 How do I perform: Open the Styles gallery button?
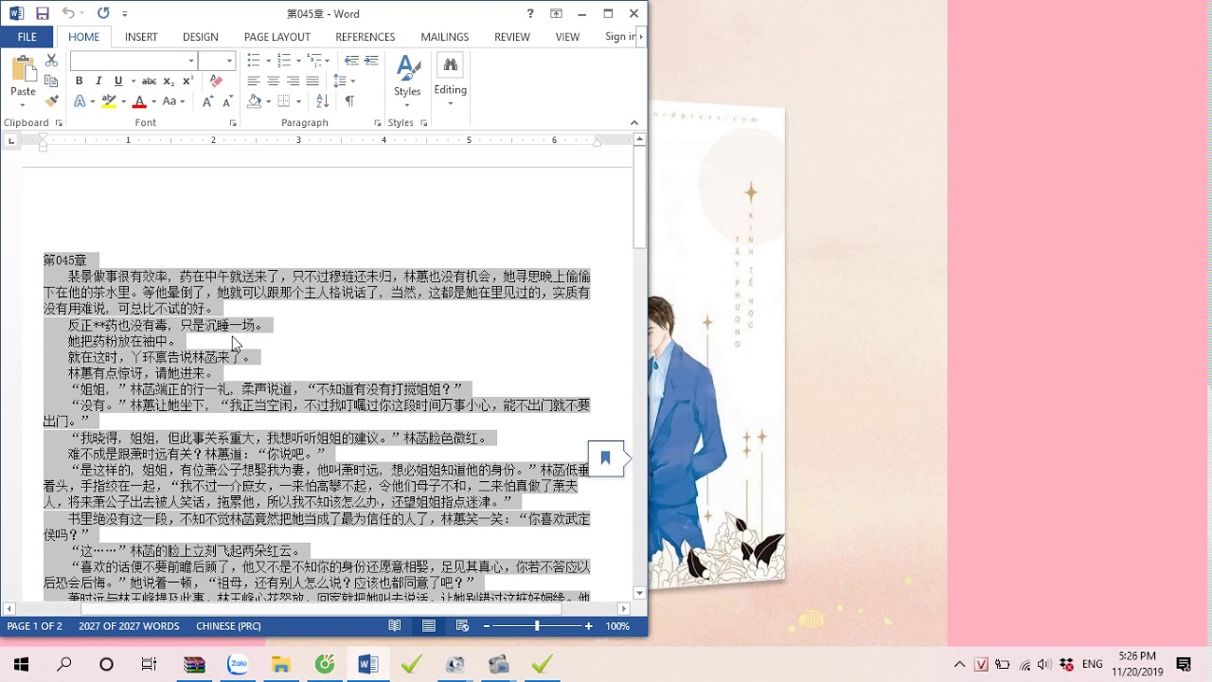coord(407,79)
